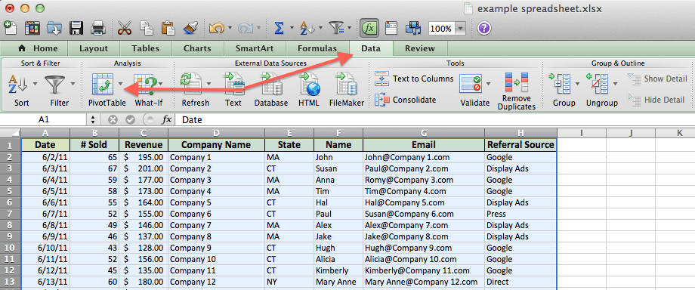The height and width of the screenshot is (290, 695).
Task: Activate the Format painter brush
Action: click(x=190, y=29)
